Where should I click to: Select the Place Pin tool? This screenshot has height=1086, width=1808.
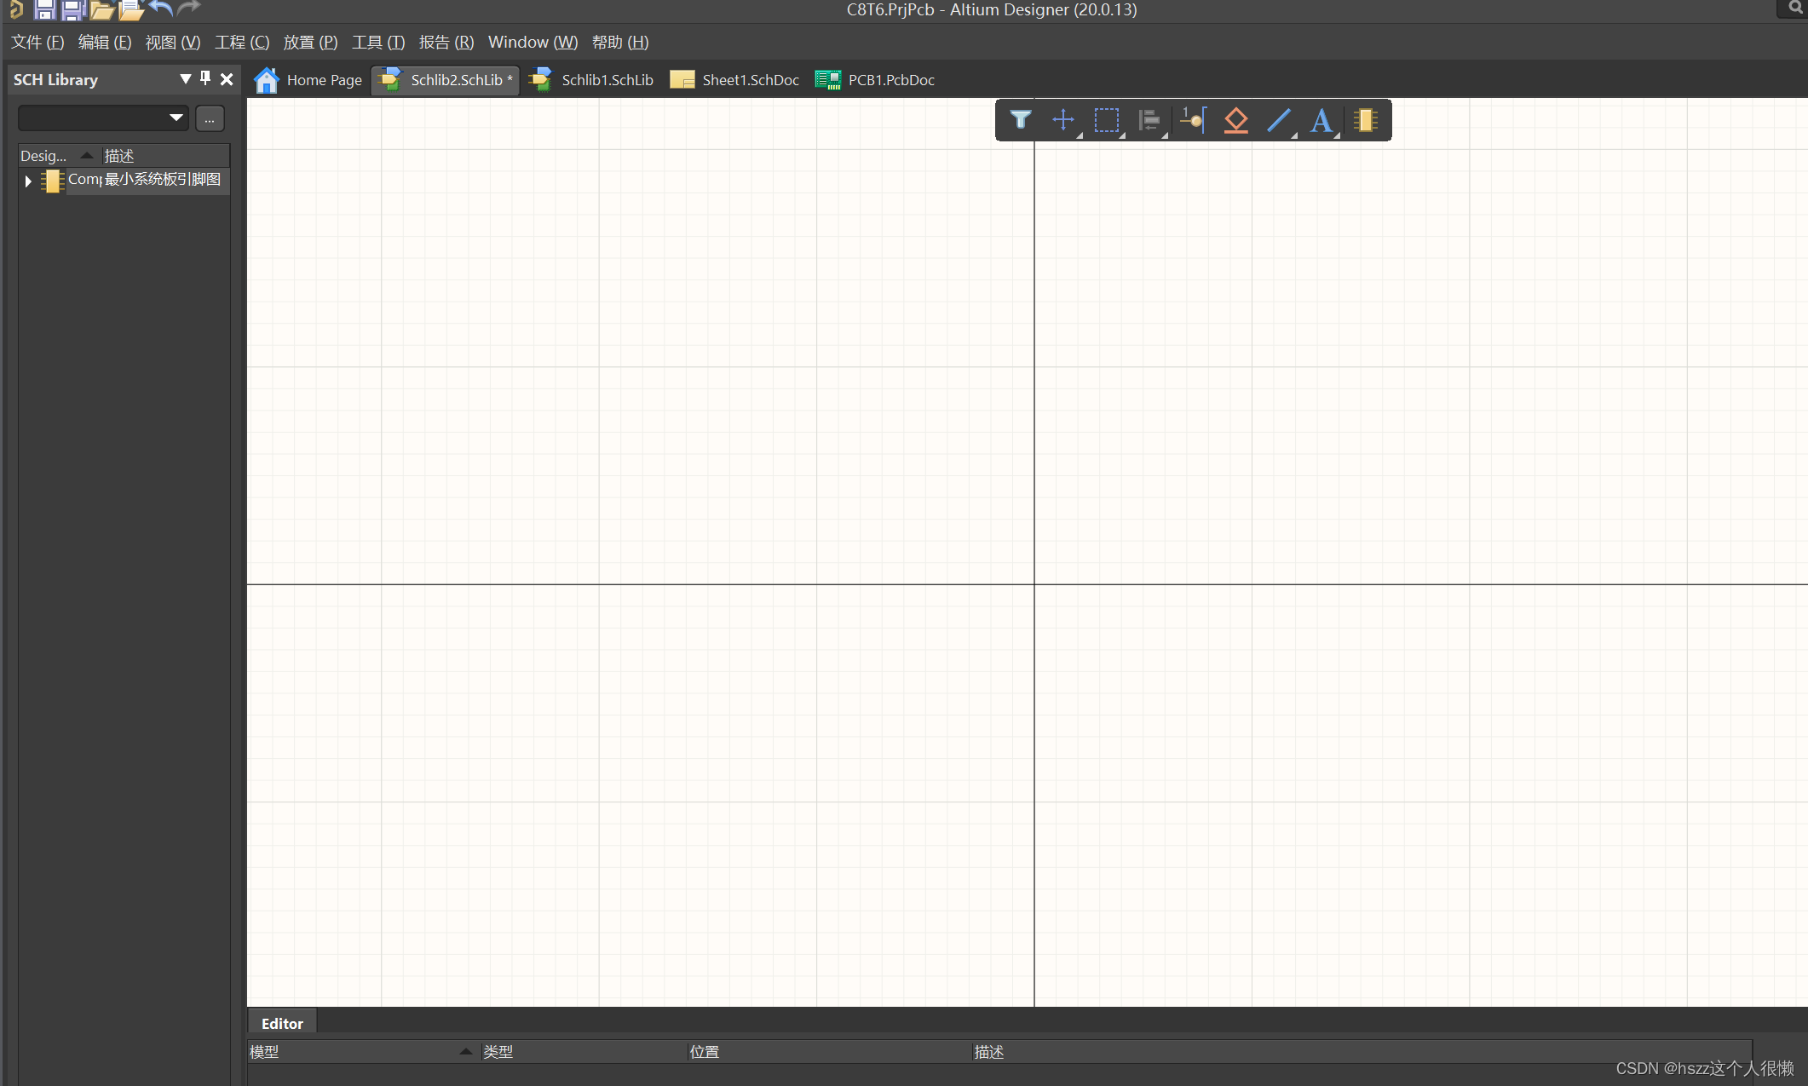point(1193,120)
